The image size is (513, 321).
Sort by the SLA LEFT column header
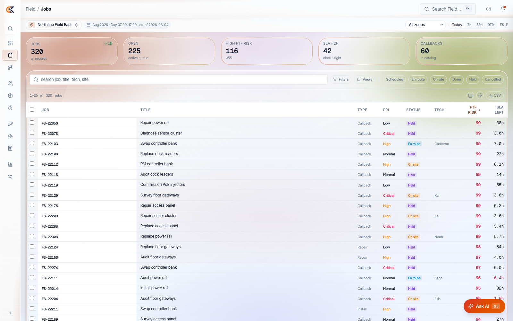(x=499, y=110)
